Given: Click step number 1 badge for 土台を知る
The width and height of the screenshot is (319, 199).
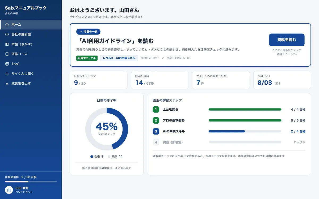Looking at the screenshot, I should click(x=156, y=109).
